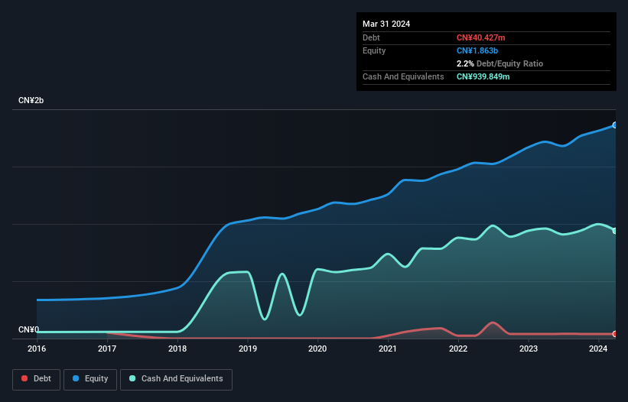Click the CN¥0 y-axis label
The image size is (628, 402).
pyautogui.click(x=28, y=329)
